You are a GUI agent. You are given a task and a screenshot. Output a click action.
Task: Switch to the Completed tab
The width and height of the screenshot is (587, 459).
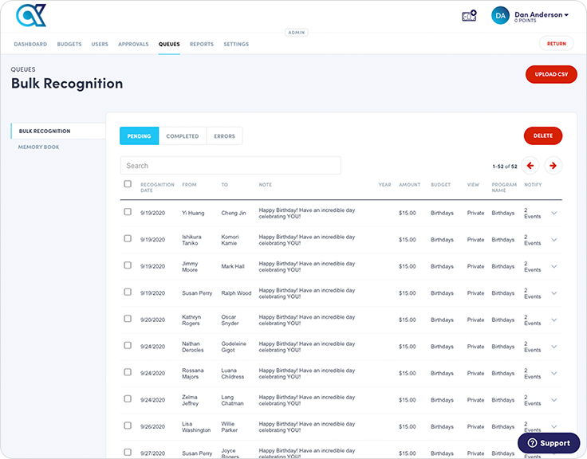tap(182, 136)
